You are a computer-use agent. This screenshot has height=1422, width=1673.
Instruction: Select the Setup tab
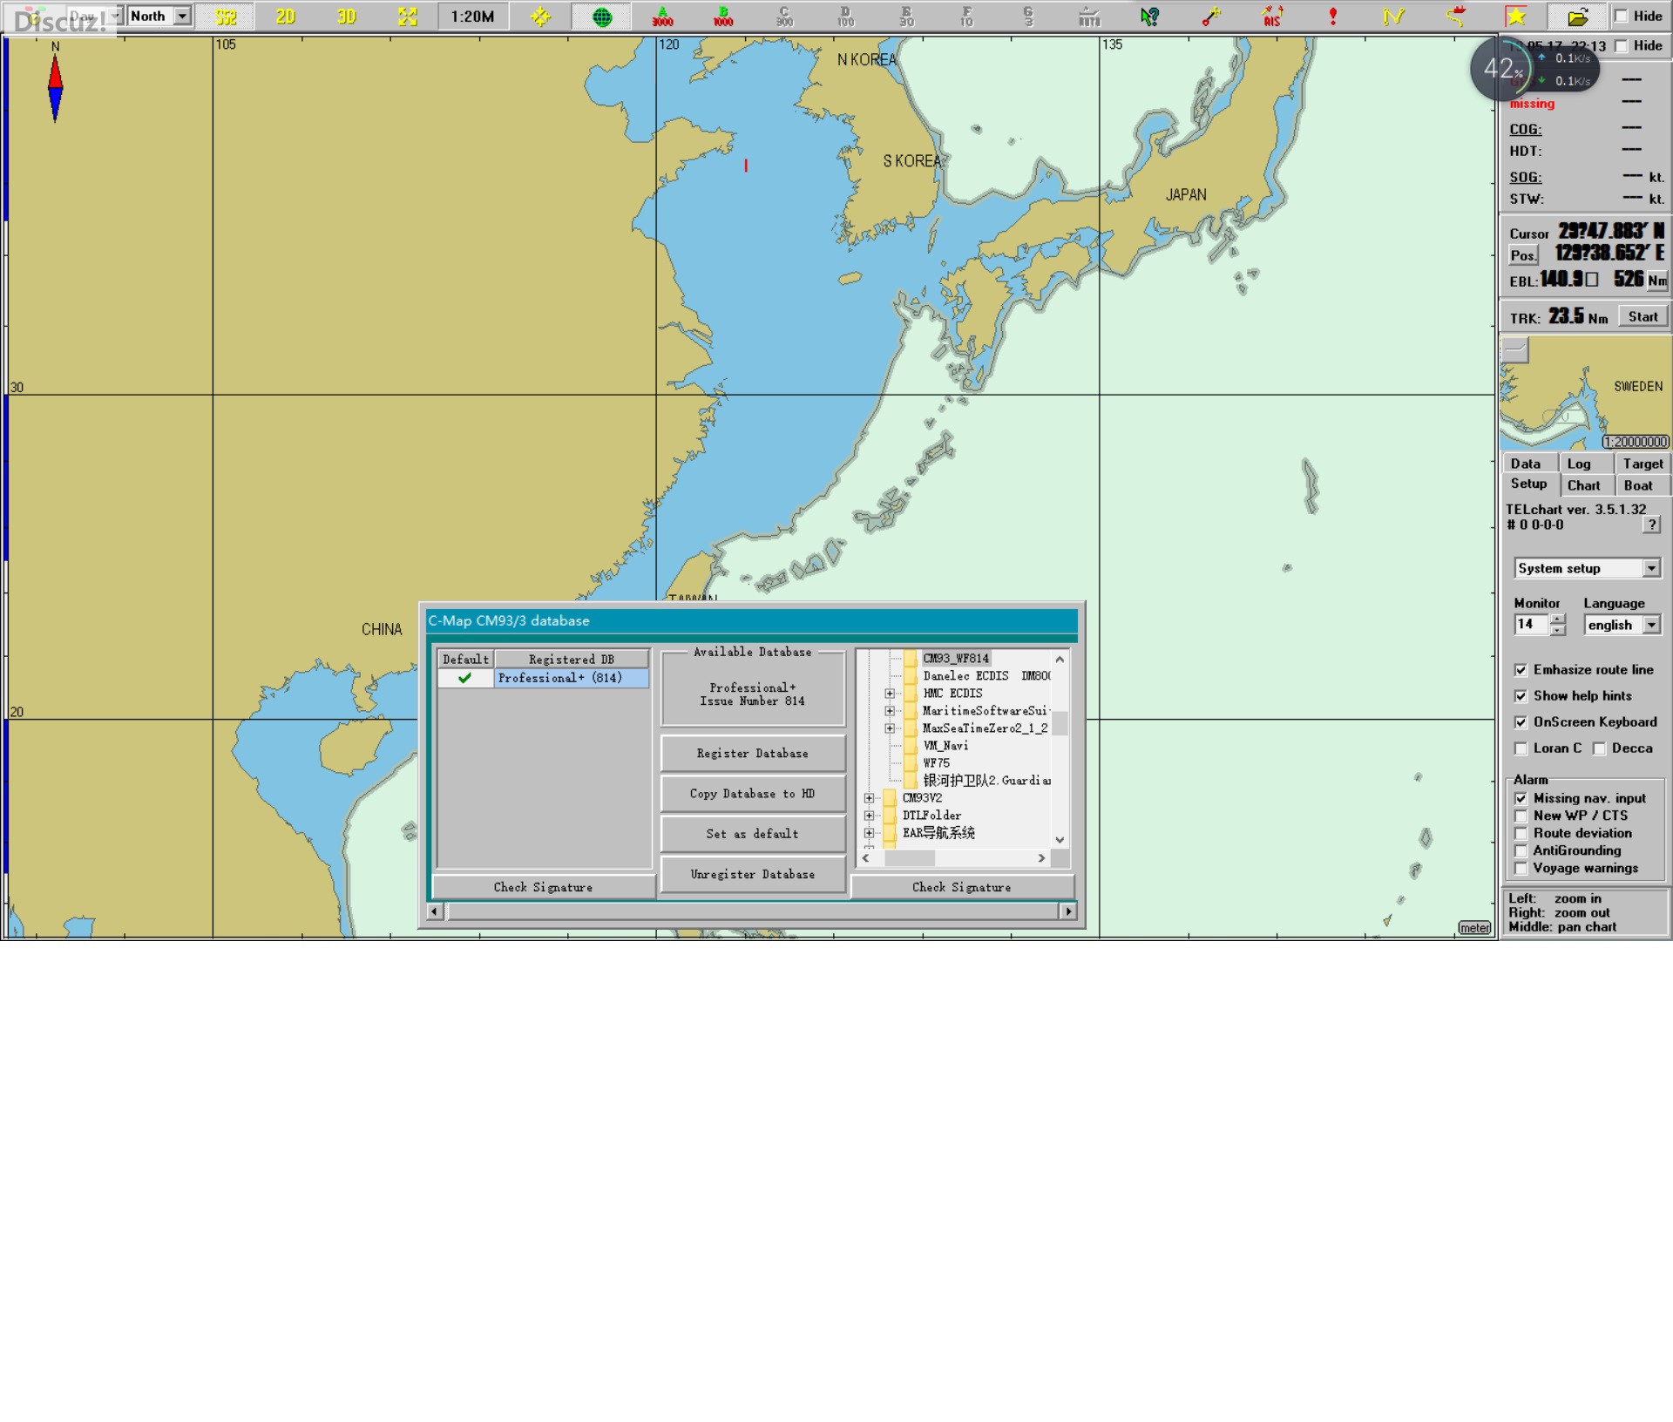point(1529,484)
